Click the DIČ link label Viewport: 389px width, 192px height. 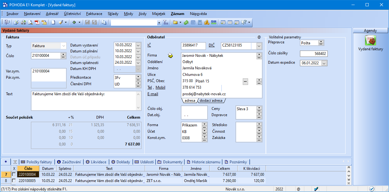tap(212, 46)
